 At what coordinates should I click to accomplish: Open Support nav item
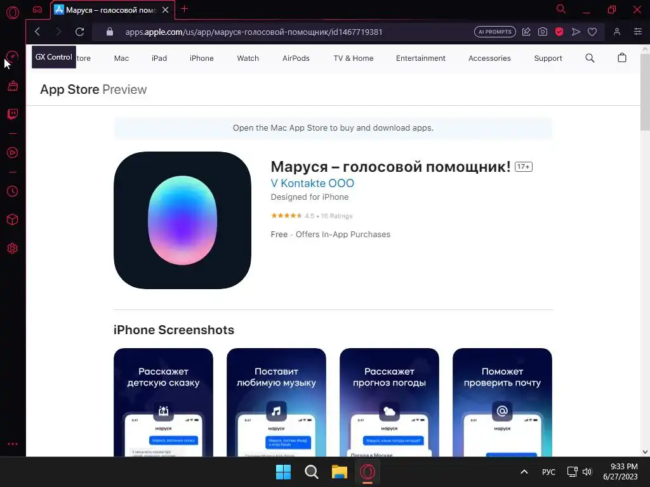coord(548,58)
